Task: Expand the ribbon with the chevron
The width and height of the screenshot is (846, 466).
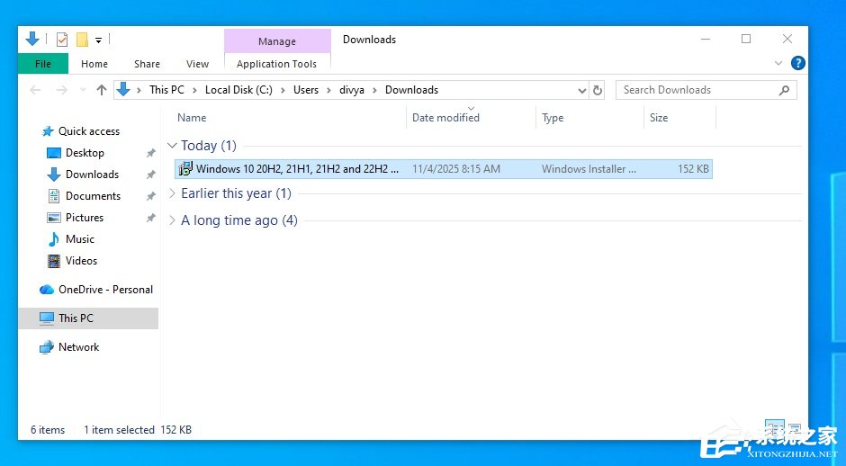Action: [778, 63]
